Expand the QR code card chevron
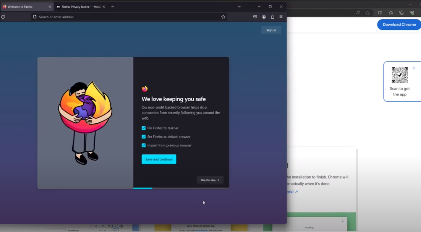This screenshot has height=232, width=421. tap(414, 68)
